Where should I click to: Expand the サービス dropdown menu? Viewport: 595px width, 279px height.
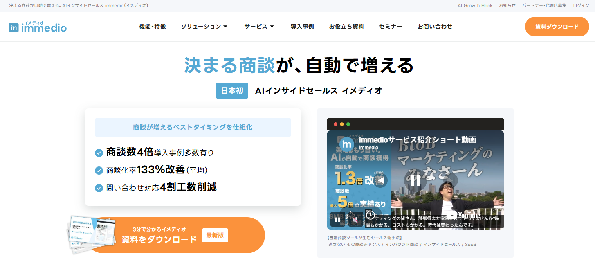click(x=259, y=27)
